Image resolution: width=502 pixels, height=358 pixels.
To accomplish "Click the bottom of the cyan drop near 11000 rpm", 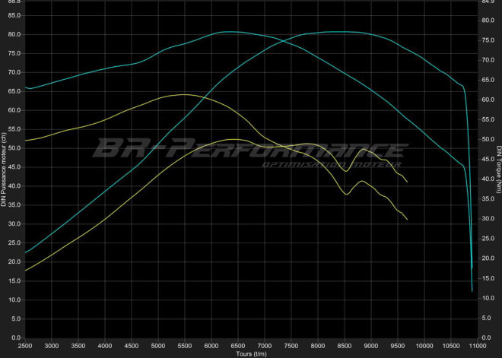I will point(472,291).
